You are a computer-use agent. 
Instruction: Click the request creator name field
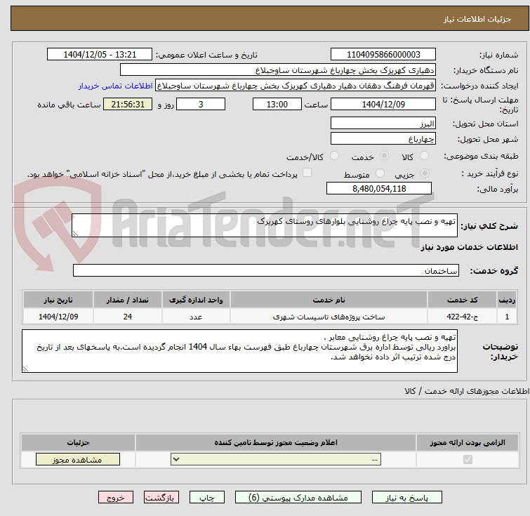pyautogui.click(x=296, y=86)
